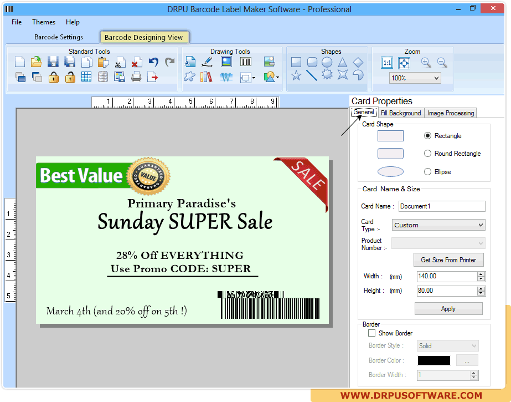Select the Text drawing tool

tap(190, 62)
